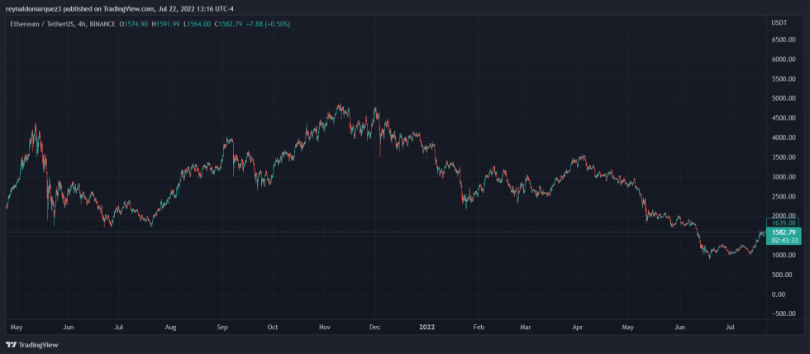The height and width of the screenshot is (354, 810).
Task: Click the USDT currency label on price axis
Action: 778,23
